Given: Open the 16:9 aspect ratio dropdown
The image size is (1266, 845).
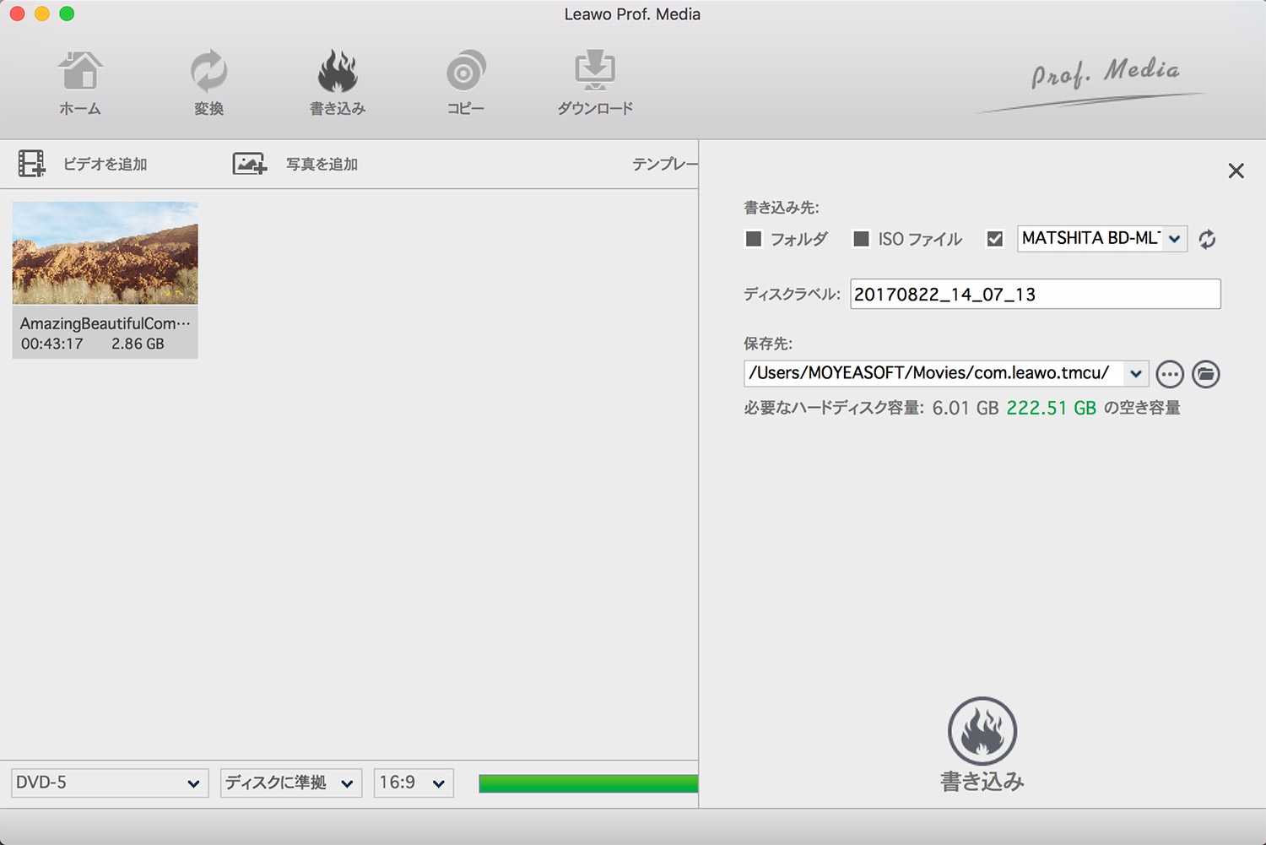Looking at the screenshot, I should coord(414,783).
